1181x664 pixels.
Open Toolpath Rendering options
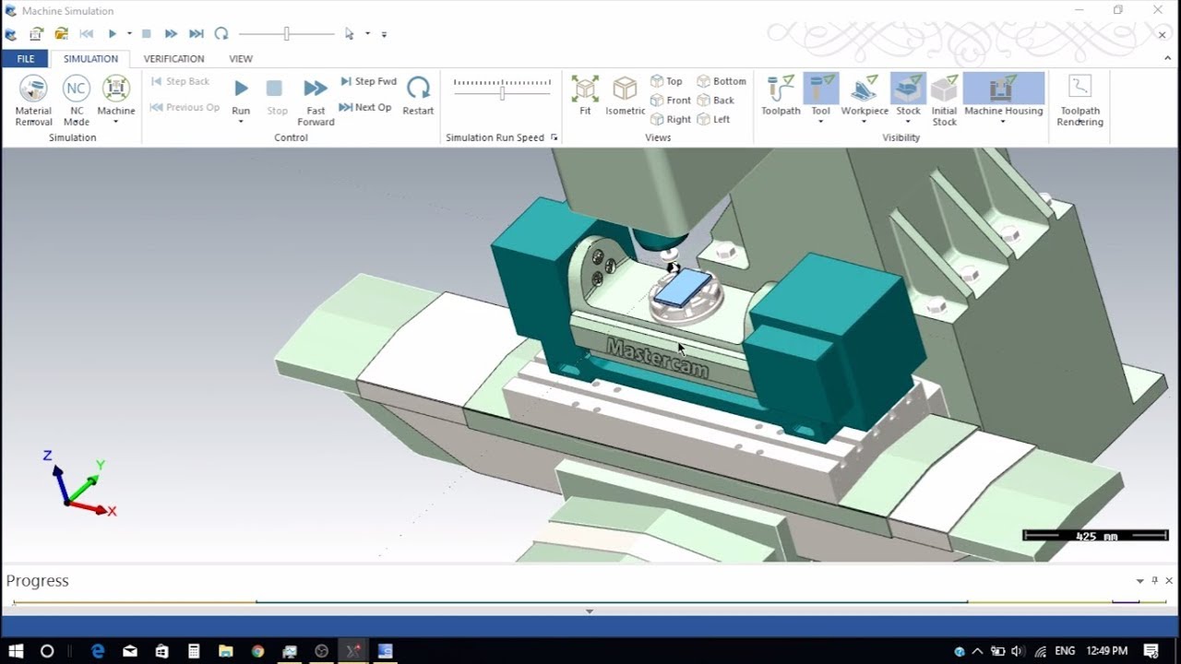1080,101
